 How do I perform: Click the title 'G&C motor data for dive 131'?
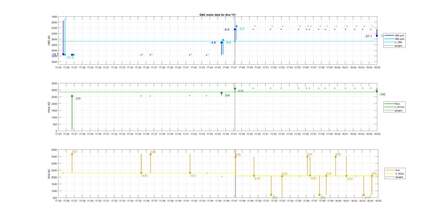[x=218, y=15]
